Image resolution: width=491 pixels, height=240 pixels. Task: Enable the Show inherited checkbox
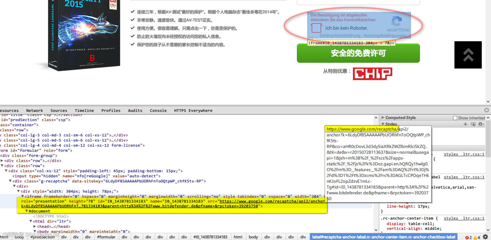pyautogui.click(x=455, y=118)
